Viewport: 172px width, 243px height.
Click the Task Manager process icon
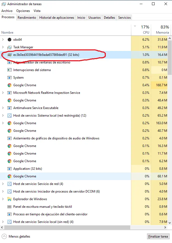(9, 47)
